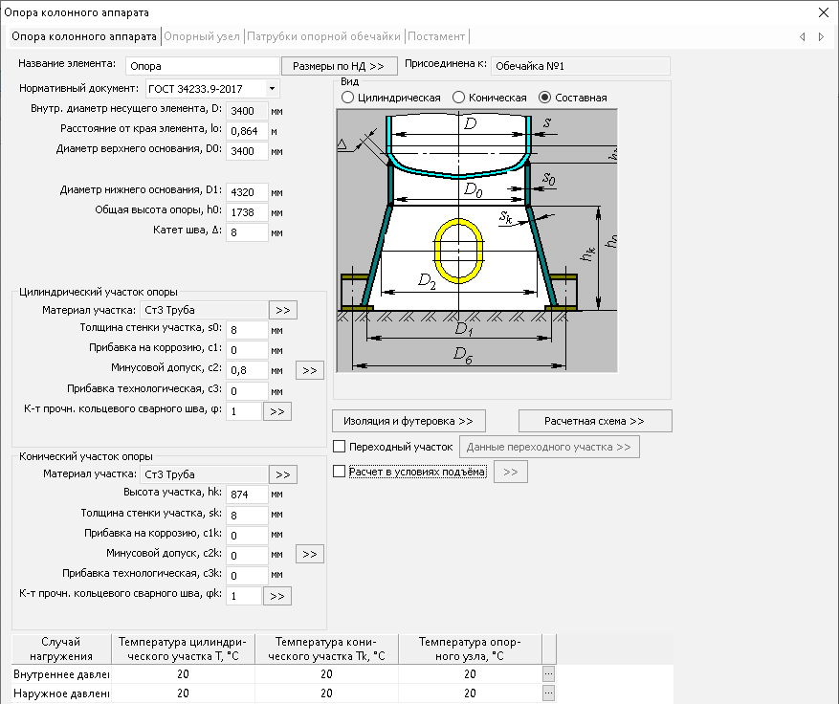The width and height of the screenshot is (839, 704).
Task: Select the Опора колонного аппарата tab
Action: 84,36
